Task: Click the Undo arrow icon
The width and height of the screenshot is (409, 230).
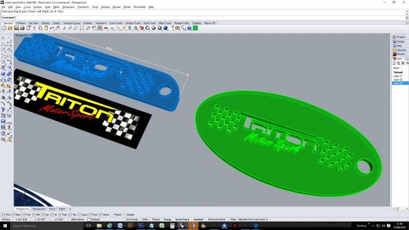Action: coord(52,28)
